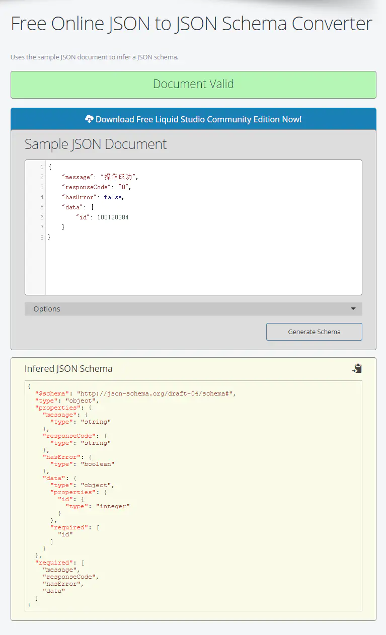Screen dimensions: 386x635
Task: Open the Options panel
Action: (47, 308)
